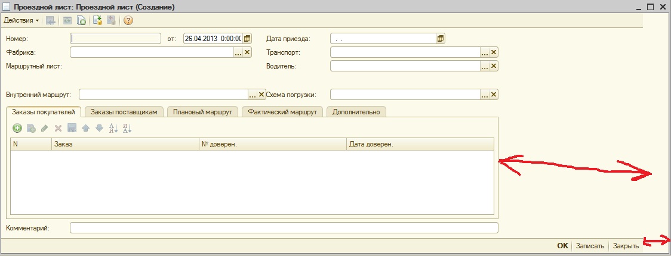Click the Записать button

pyautogui.click(x=590, y=246)
